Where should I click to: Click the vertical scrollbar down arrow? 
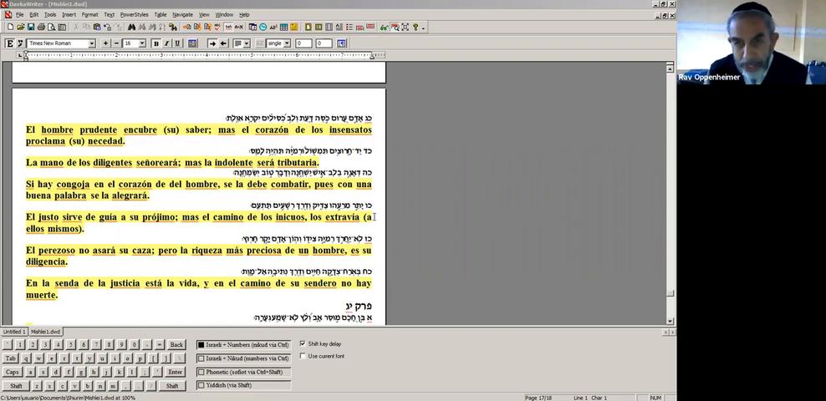(x=670, y=321)
